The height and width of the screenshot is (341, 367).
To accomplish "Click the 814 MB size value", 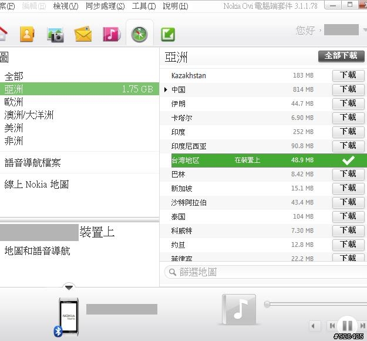I will point(303,89).
